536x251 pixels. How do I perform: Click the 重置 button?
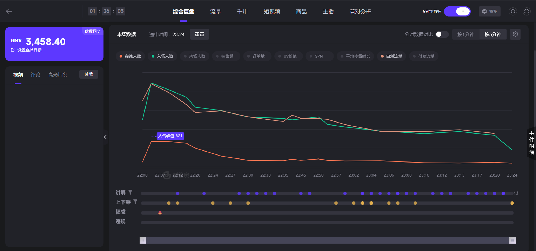(199, 34)
